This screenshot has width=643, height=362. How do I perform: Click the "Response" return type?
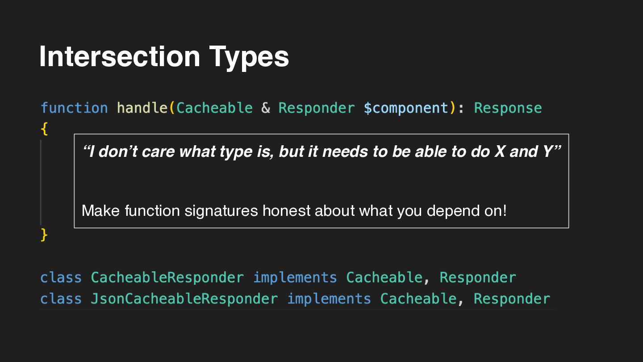[x=508, y=108]
